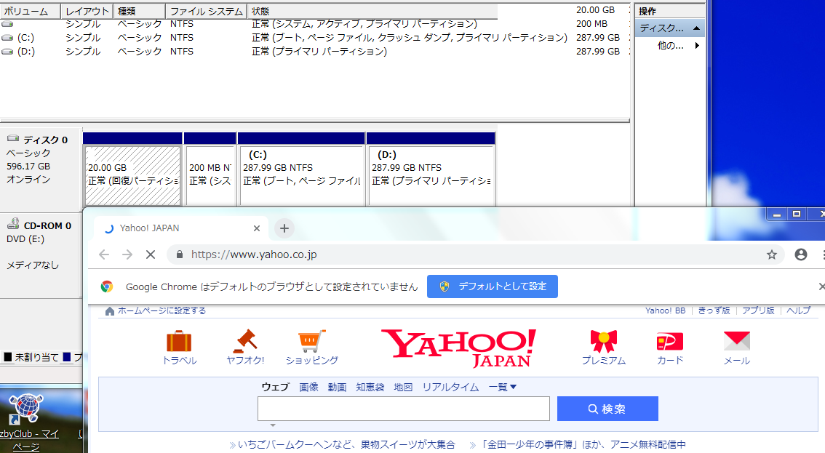The height and width of the screenshot is (453, 825).
Task: Click the blue primary partition legend swatch
Action: (x=67, y=357)
